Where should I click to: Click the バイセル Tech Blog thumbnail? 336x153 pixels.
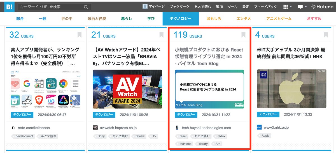coord(209,89)
